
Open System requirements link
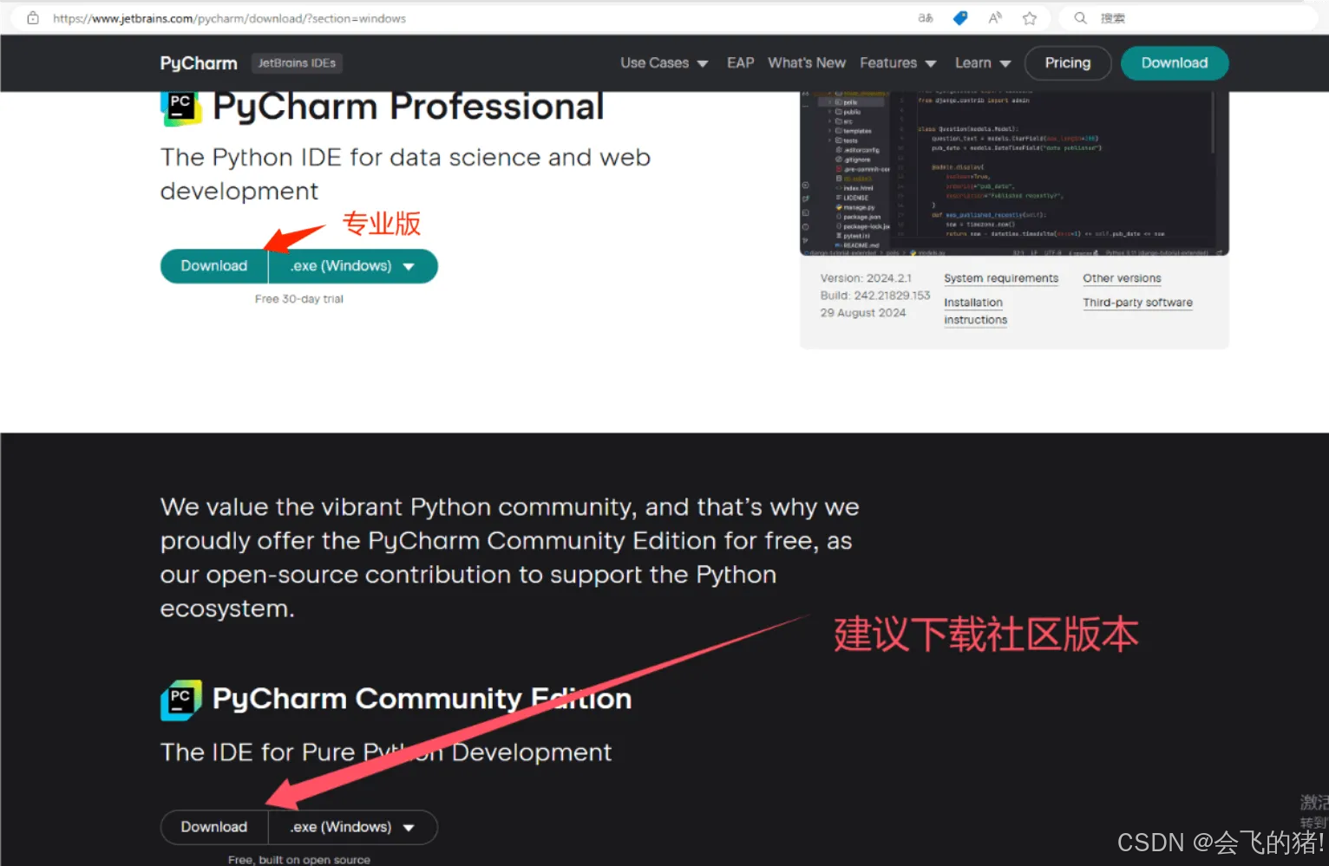point(1001,278)
